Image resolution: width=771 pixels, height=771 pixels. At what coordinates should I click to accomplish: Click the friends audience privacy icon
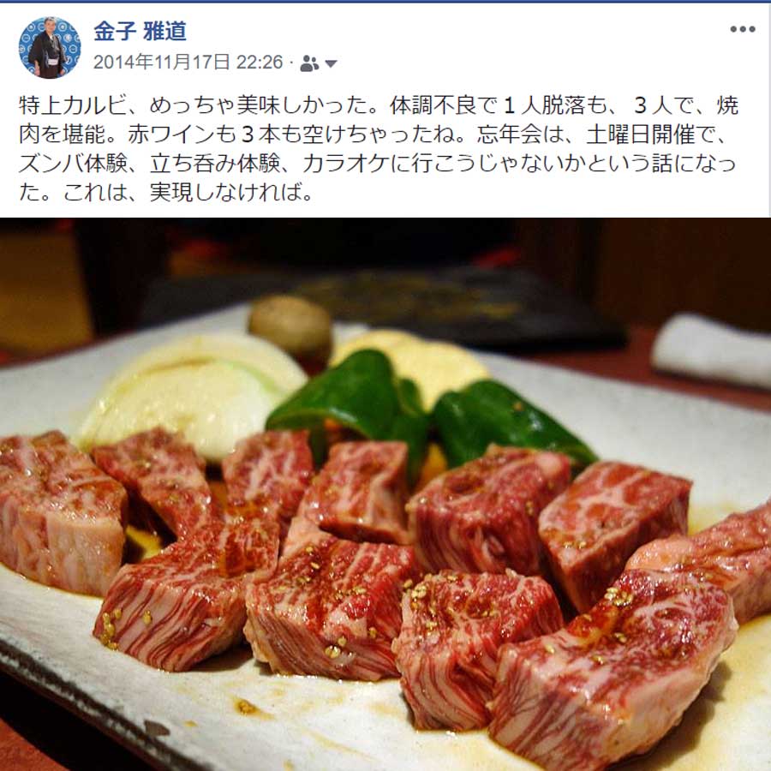(308, 63)
